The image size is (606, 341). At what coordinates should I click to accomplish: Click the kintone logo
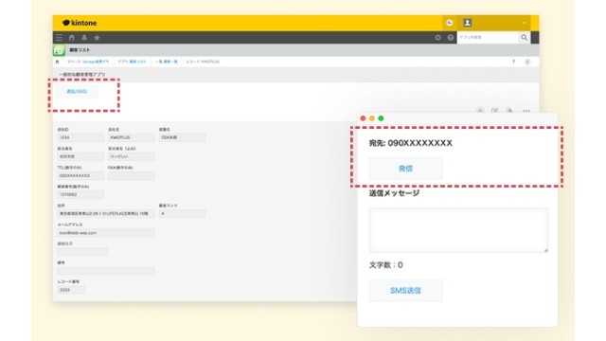point(80,23)
